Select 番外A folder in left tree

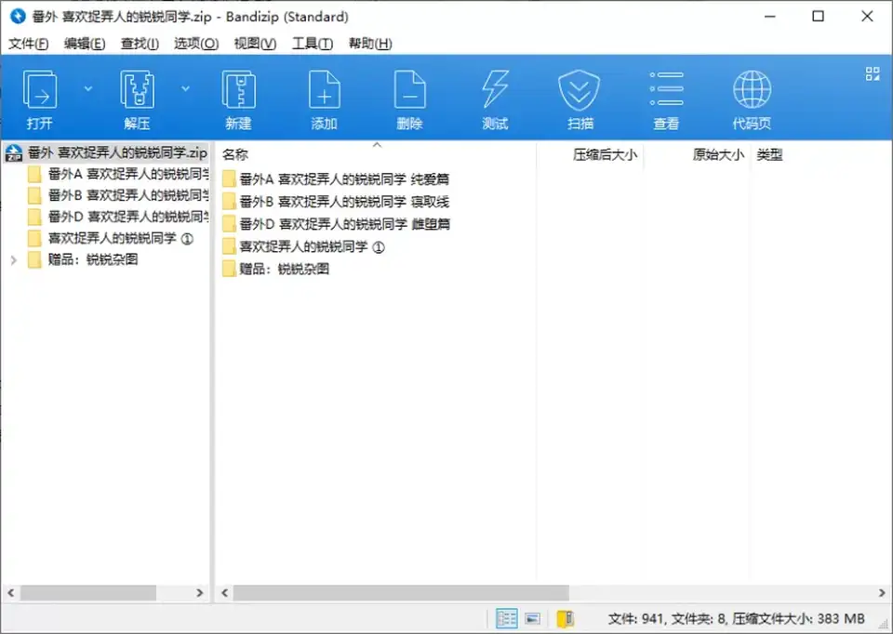[118, 174]
